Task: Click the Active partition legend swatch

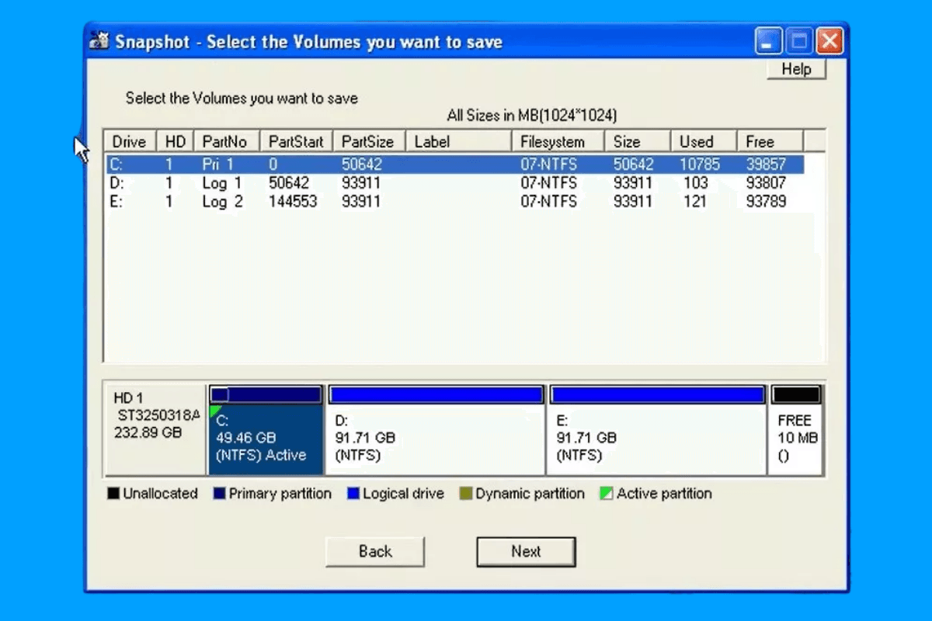Action: [607, 494]
